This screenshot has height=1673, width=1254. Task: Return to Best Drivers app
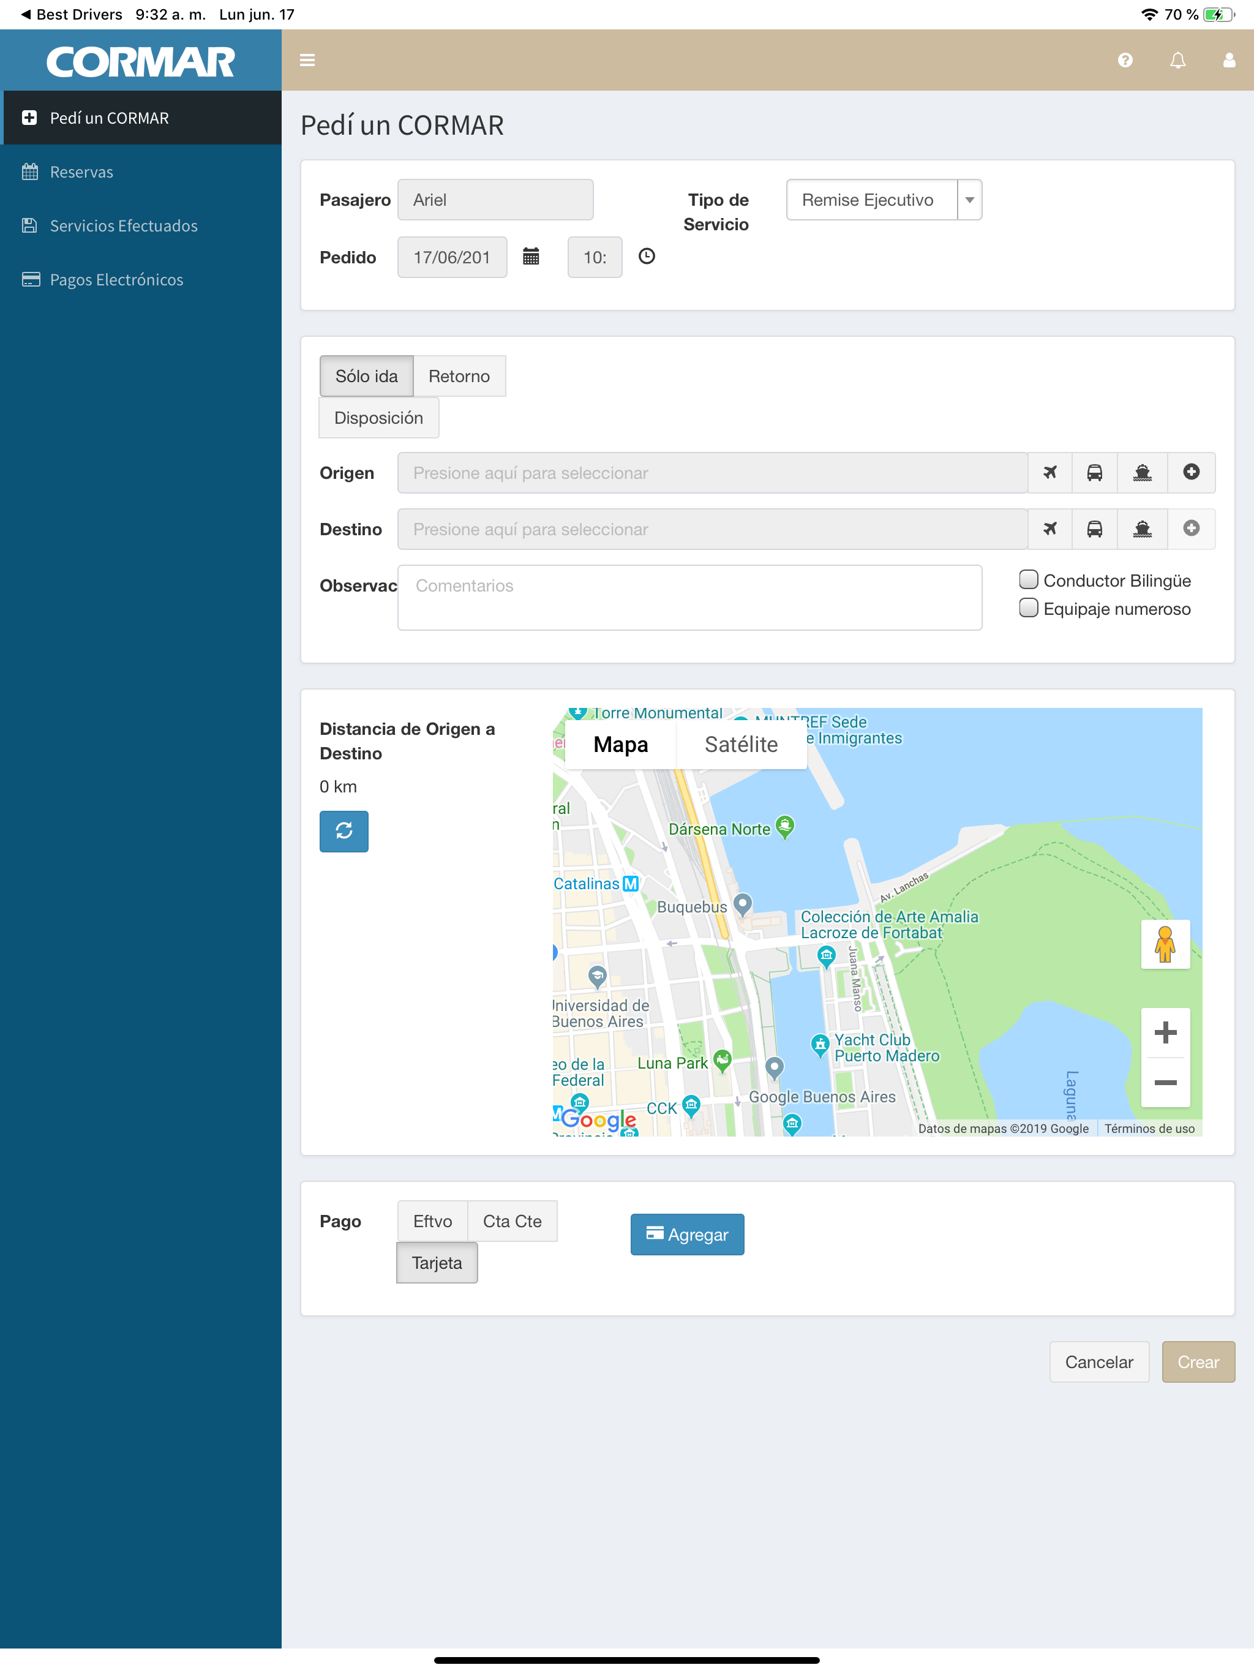pyautogui.click(x=72, y=14)
